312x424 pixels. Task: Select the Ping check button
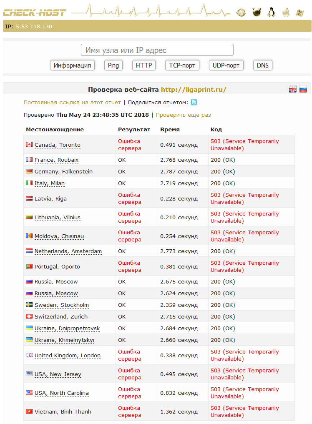[113, 65]
